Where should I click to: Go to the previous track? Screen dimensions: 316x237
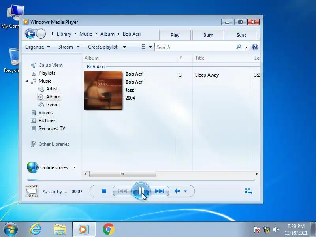pyautogui.click(x=123, y=191)
